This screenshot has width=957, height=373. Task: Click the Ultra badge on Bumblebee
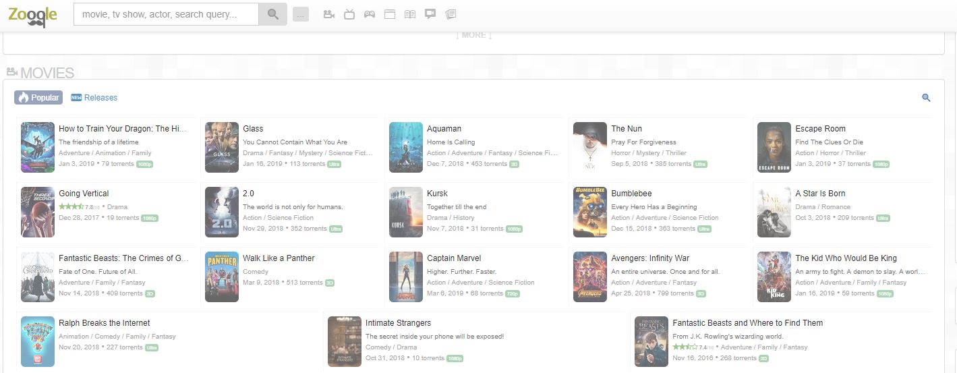pos(704,229)
